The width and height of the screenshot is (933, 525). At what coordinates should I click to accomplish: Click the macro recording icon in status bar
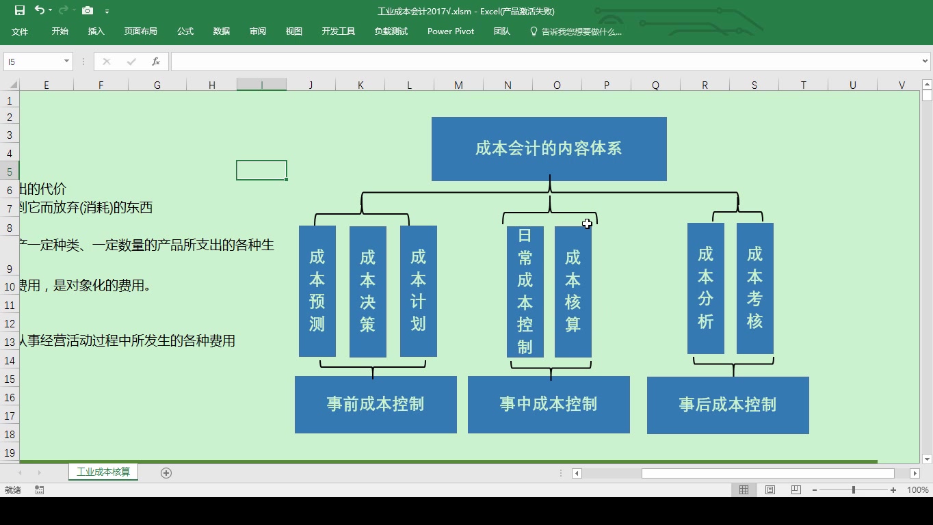[x=39, y=489]
